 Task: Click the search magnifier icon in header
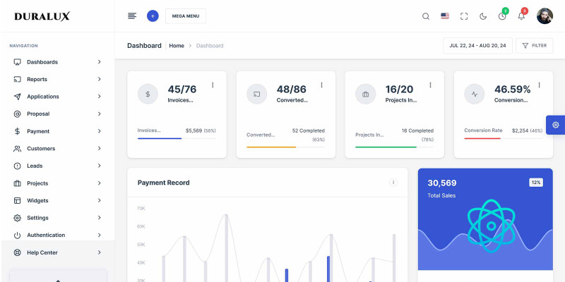[425, 16]
